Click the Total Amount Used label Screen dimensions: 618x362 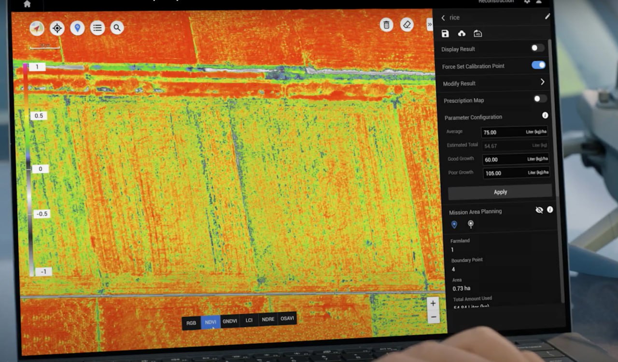pyautogui.click(x=473, y=299)
